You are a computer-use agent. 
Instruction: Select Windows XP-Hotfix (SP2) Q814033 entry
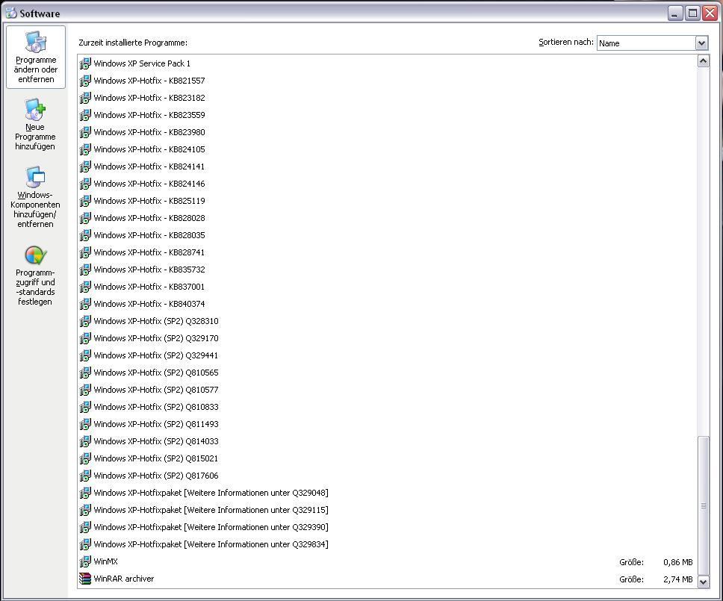156,441
